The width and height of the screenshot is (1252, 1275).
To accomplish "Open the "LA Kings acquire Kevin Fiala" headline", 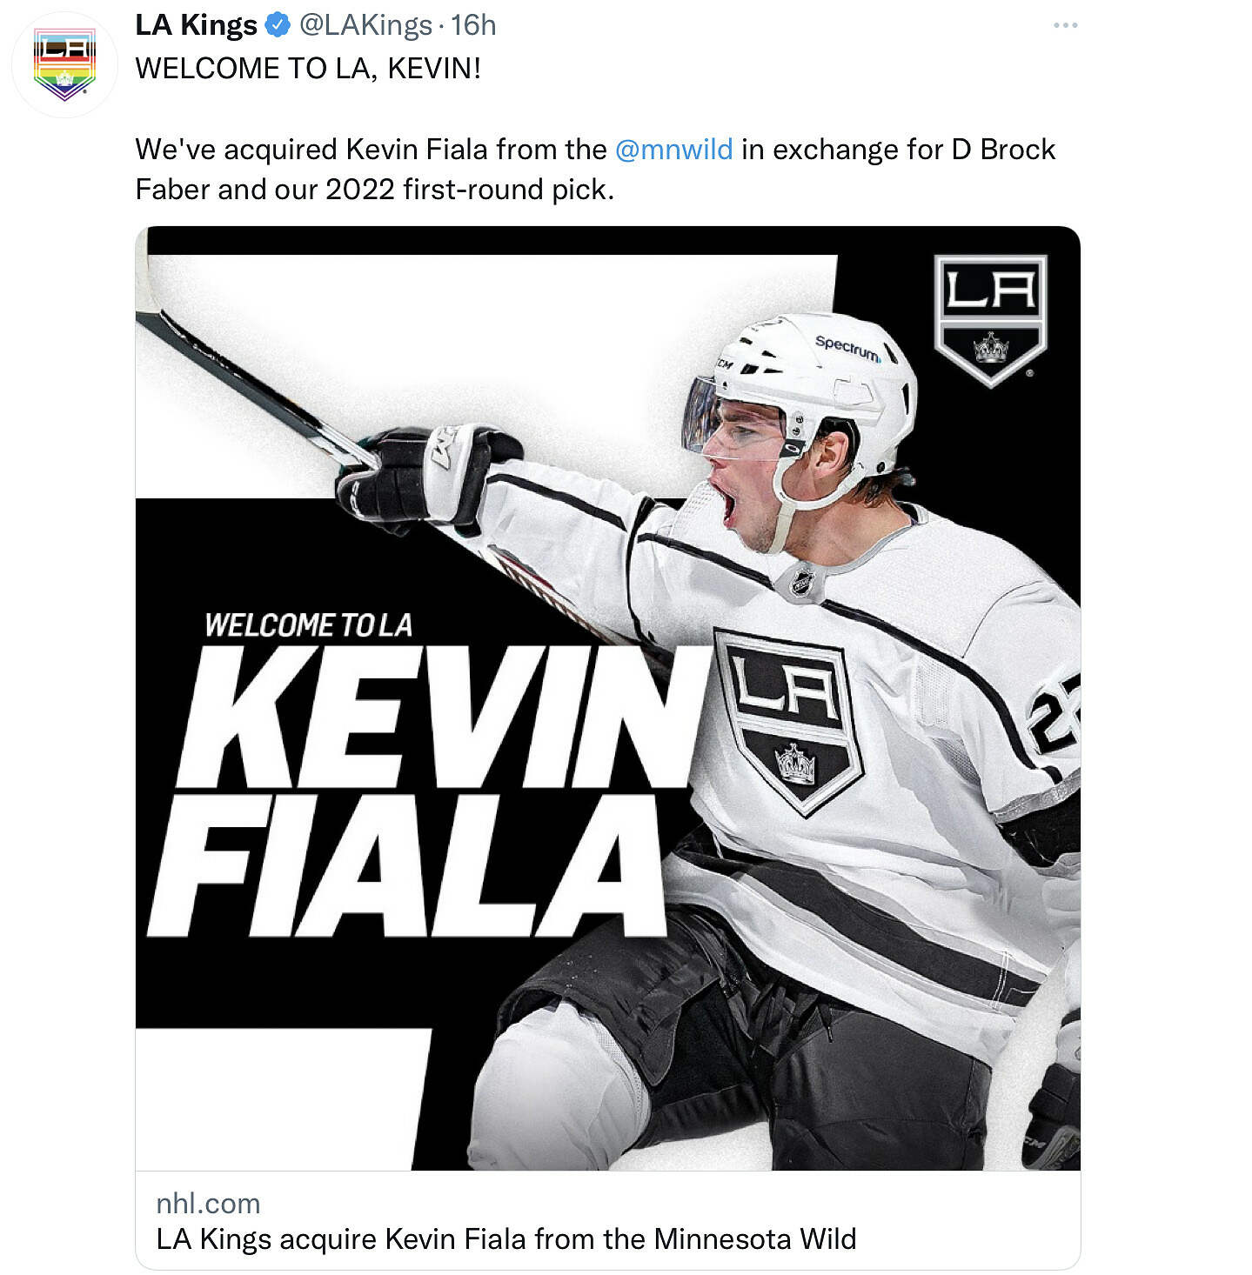I will [x=505, y=1238].
